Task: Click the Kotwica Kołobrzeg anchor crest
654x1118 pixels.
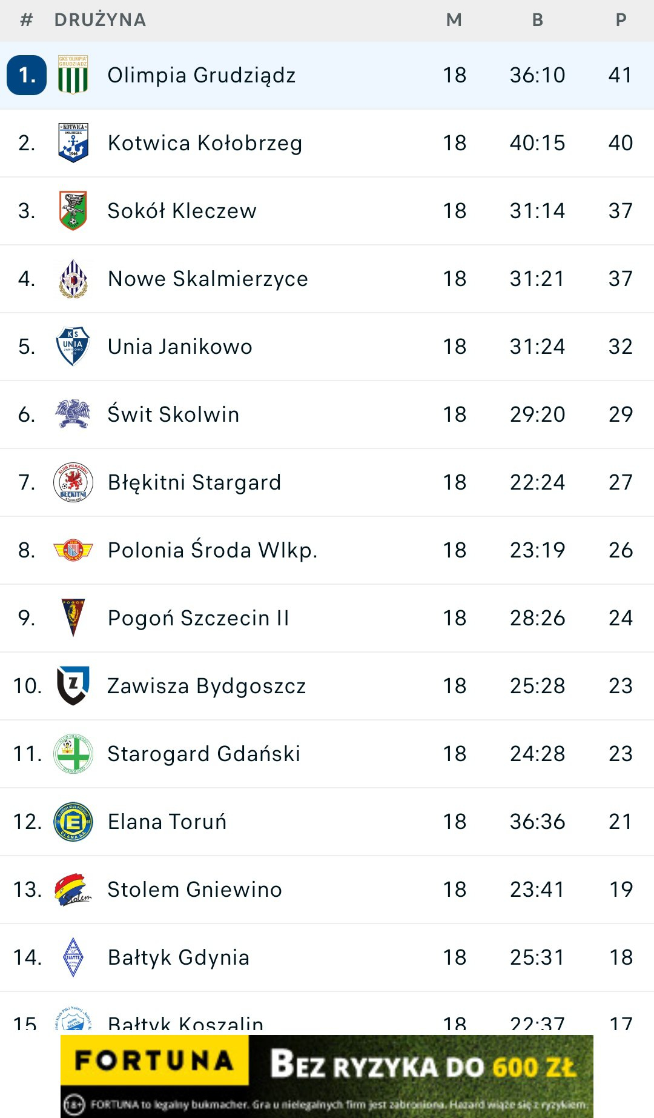Action: coord(73,142)
